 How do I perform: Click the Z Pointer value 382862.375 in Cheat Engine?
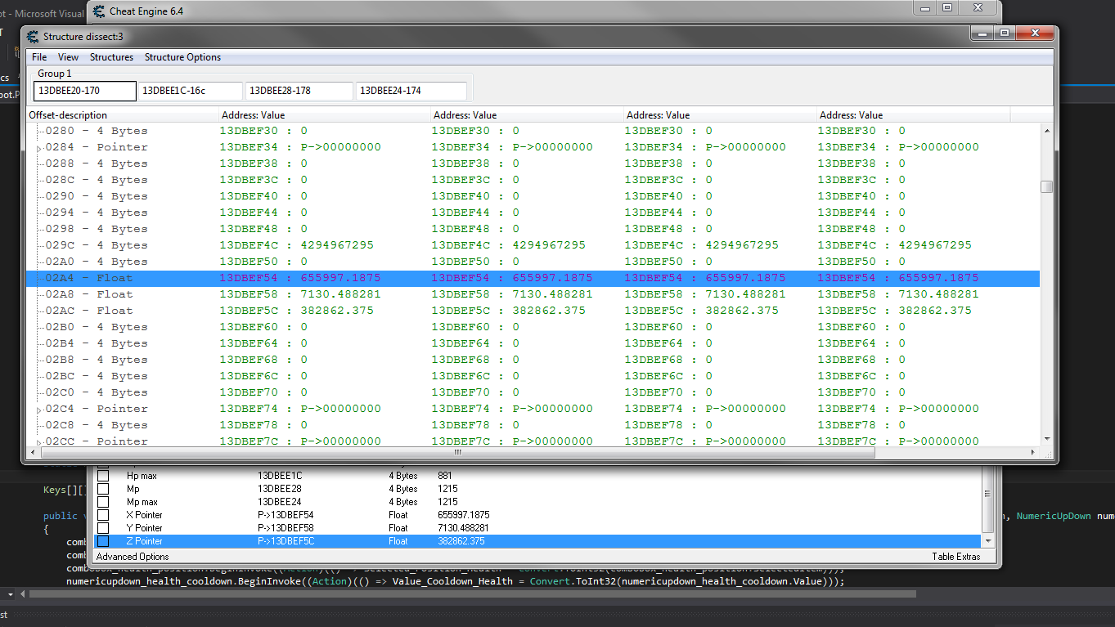[x=463, y=541]
